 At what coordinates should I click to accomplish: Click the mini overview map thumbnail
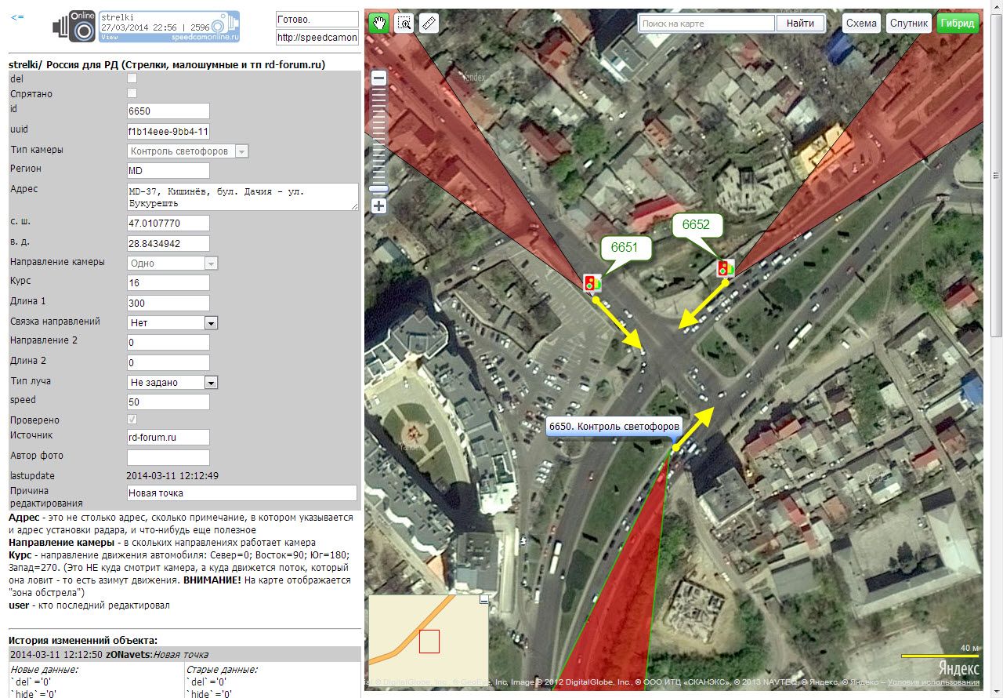click(x=428, y=642)
